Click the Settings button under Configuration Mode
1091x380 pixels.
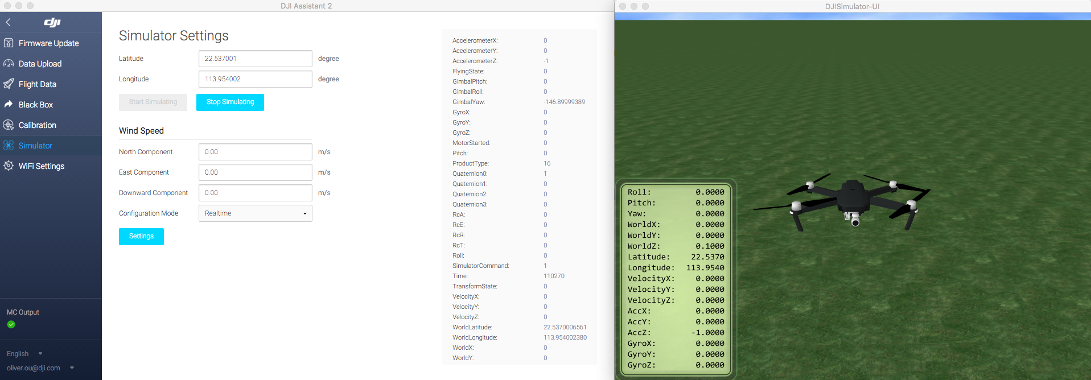141,237
